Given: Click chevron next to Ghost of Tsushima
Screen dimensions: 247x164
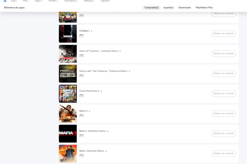Looking at the screenshot, I should tap(120, 51).
